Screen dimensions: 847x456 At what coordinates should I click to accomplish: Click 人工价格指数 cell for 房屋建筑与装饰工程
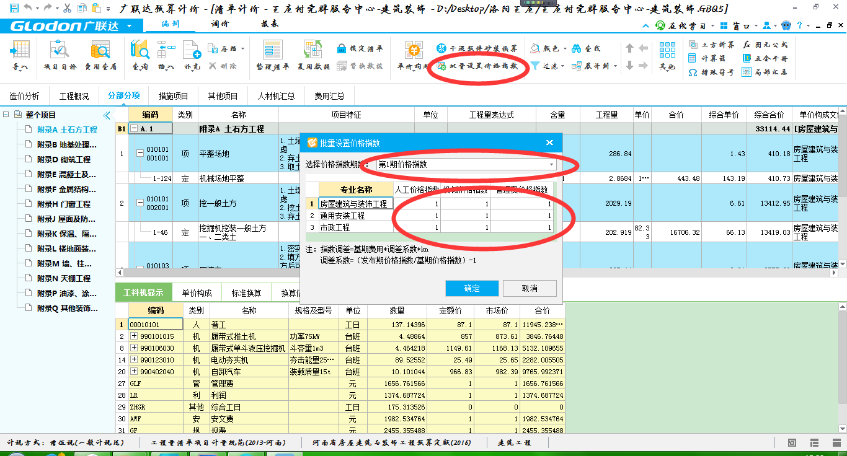tap(417, 203)
